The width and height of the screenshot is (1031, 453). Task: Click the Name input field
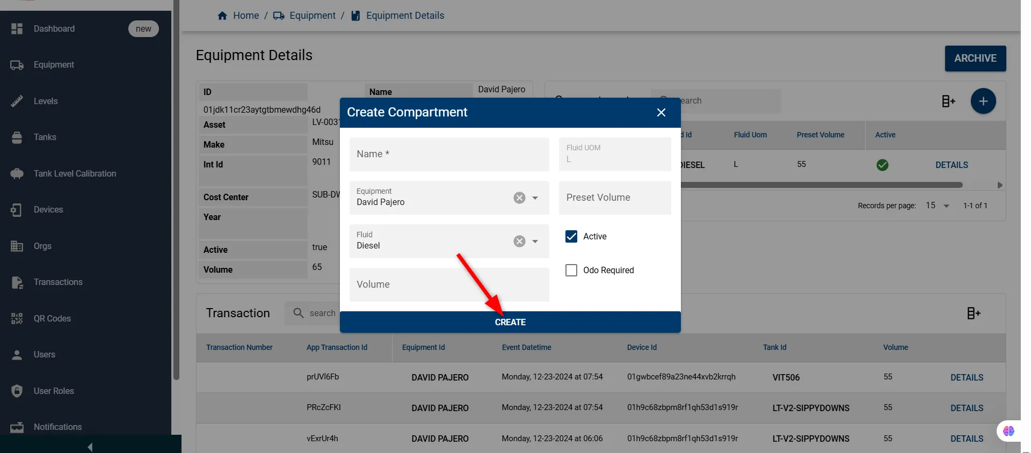click(449, 154)
